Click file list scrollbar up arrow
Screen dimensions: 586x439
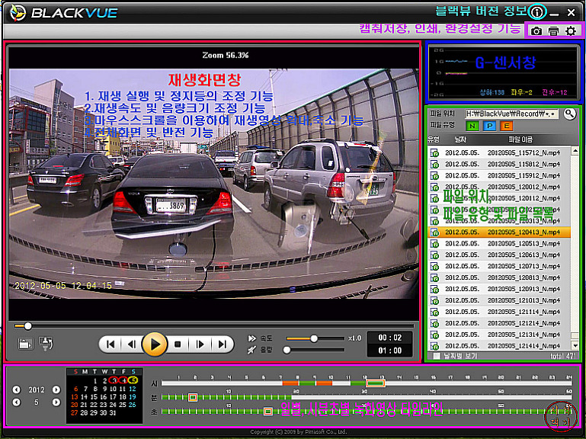[x=575, y=151]
